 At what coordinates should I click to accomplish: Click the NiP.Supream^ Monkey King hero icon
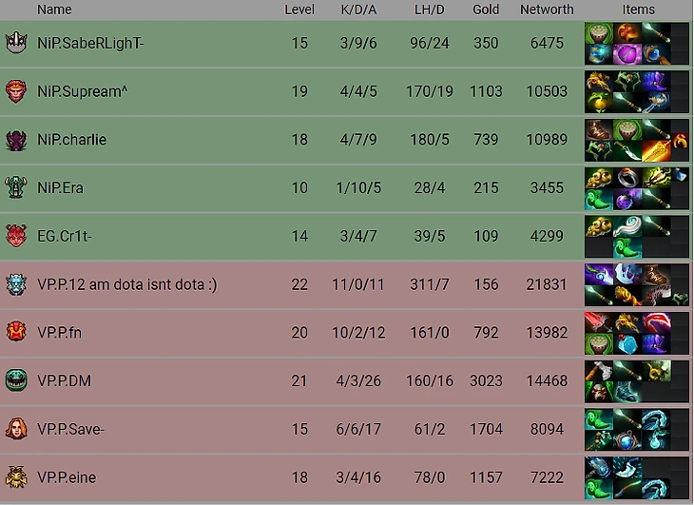tap(16, 91)
